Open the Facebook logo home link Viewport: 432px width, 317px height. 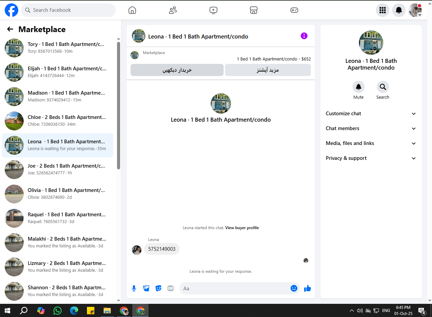12,10
